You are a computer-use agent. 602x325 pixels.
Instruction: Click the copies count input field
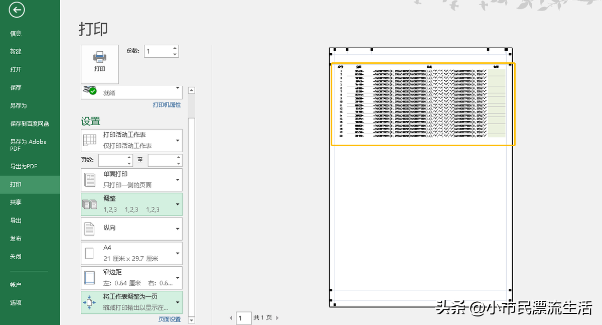[158, 51]
